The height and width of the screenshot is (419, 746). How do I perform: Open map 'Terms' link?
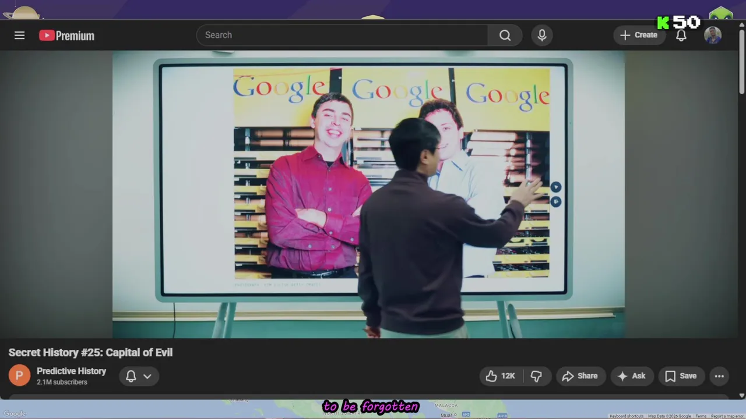click(x=701, y=416)
